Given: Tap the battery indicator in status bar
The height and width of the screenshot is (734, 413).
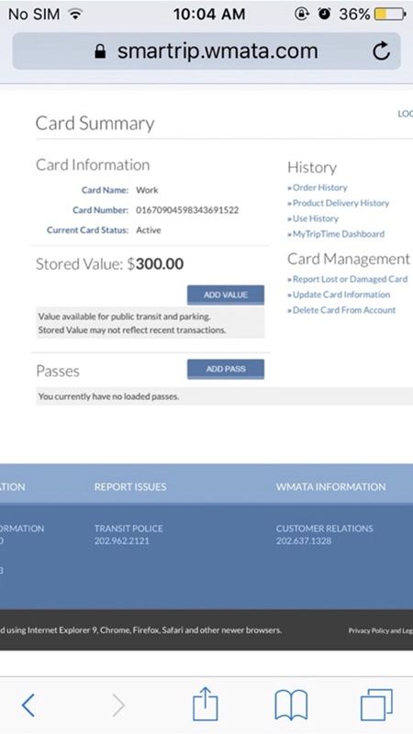Looking at the screenshot, I should point(389,14).
